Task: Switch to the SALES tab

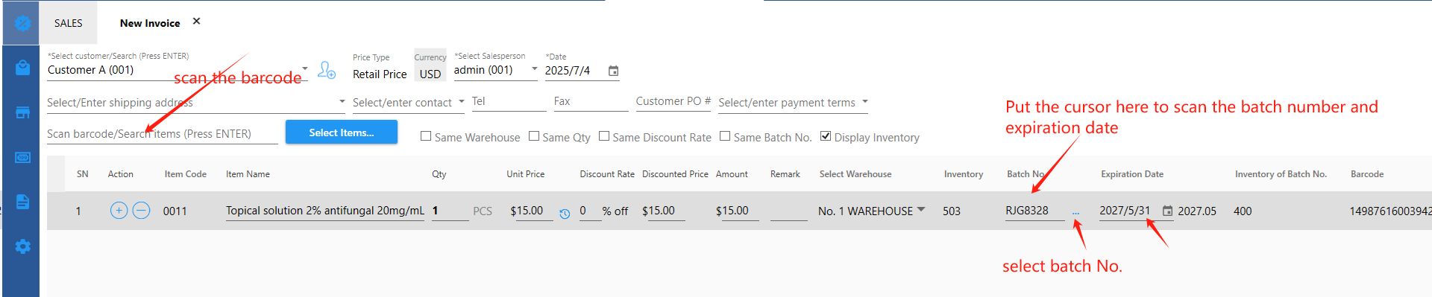Action: 69,23
